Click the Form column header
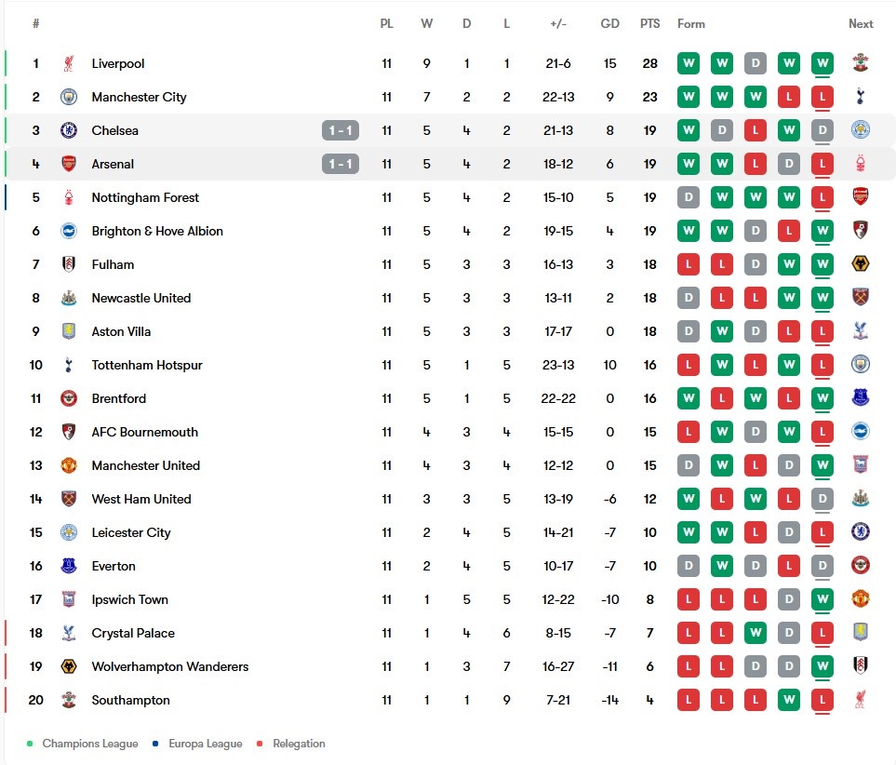This screenshot has height=765, width=896. tap(691, 24)
